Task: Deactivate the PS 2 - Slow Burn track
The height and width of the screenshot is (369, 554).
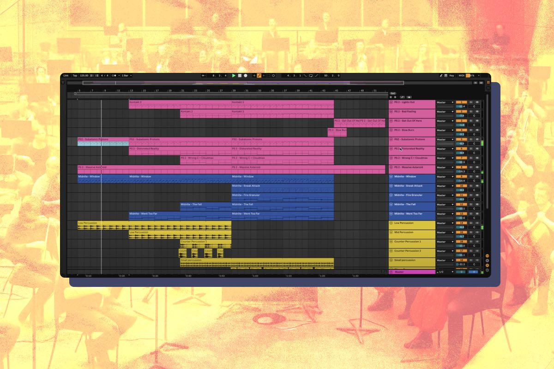Action: pyautogui.click(x=391, y=130)
